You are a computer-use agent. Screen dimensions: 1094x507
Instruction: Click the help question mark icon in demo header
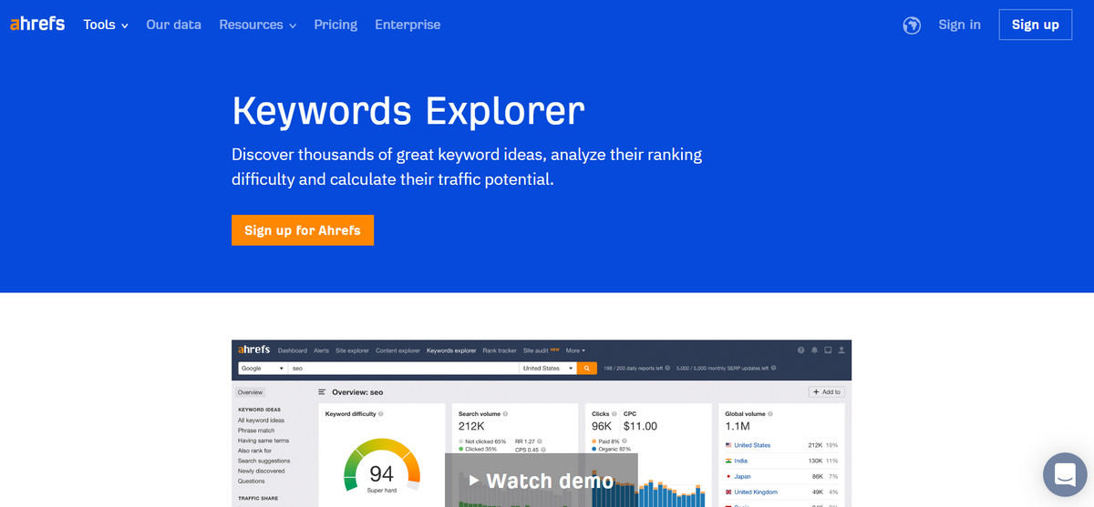pyautogui.click(x=800, y=350)
